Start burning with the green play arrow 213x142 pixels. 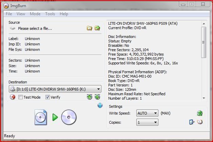[55, 117]
